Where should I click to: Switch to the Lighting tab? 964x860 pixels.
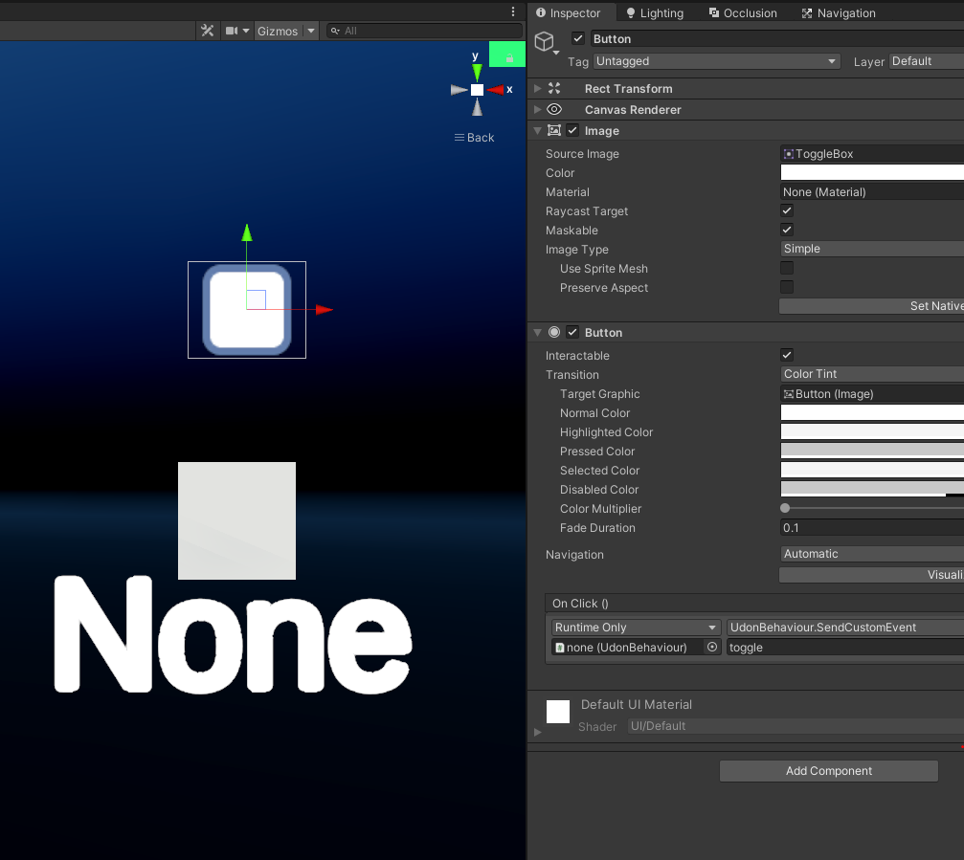click(x=655, y=12)
